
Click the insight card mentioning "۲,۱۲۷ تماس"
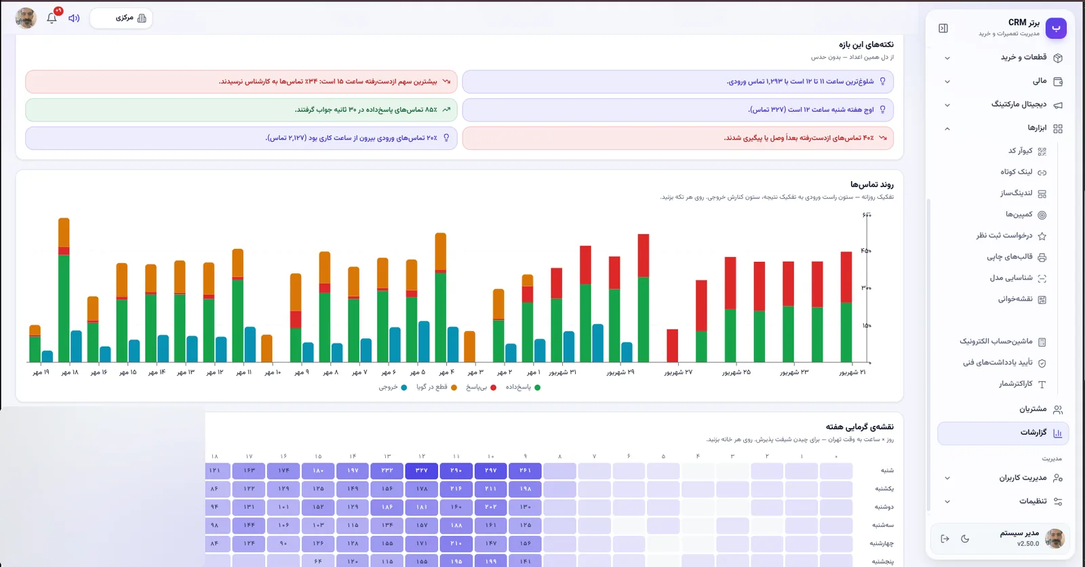(x=241, y=138)
